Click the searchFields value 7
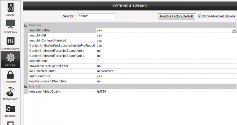The height and width of the screenshot is (125, 237). 98,61
